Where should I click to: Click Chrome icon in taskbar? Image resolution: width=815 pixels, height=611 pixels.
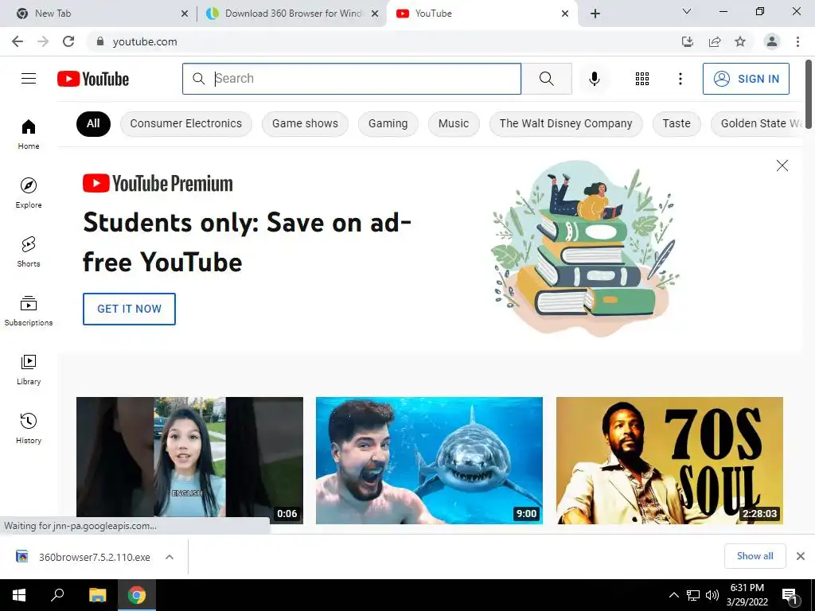137,595
